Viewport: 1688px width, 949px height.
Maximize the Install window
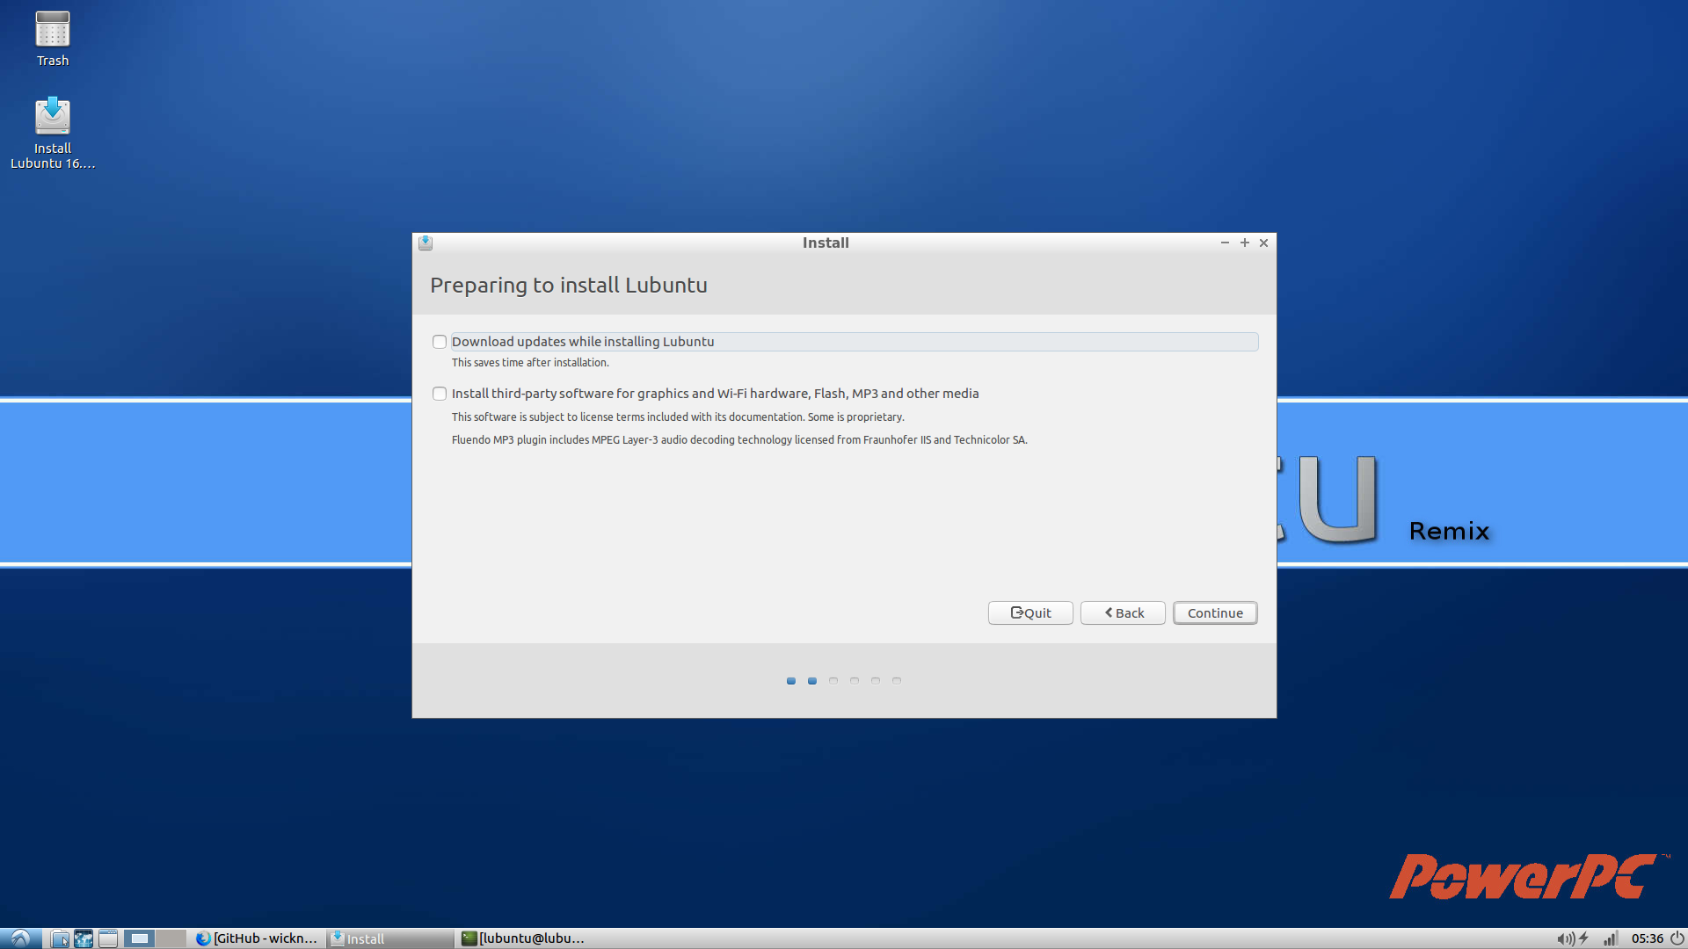[1245, 243]
